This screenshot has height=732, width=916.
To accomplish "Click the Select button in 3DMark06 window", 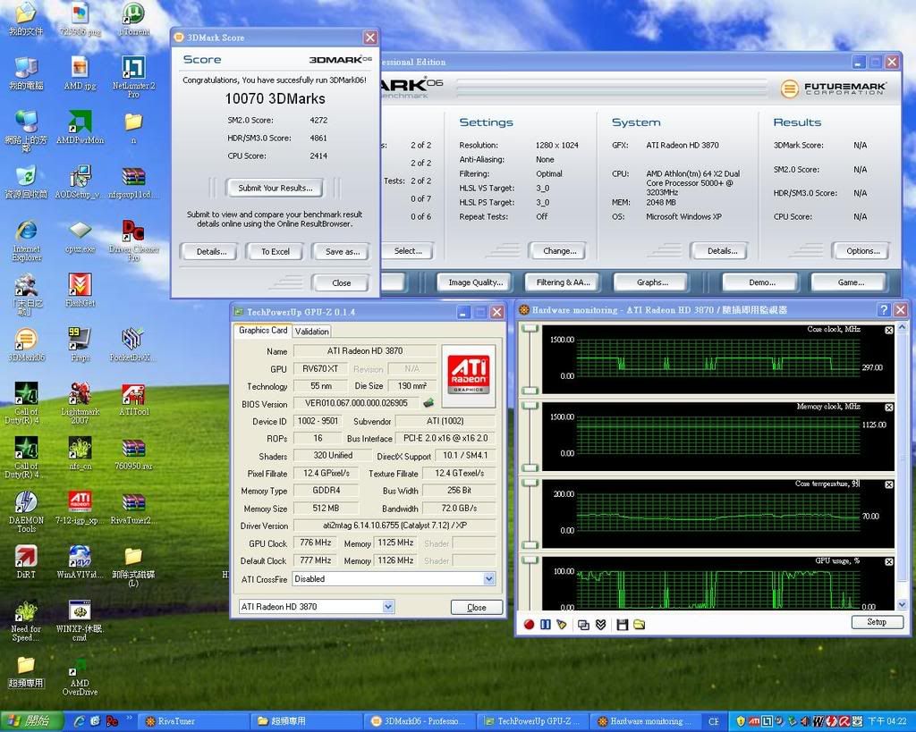I will coord(408,251).
